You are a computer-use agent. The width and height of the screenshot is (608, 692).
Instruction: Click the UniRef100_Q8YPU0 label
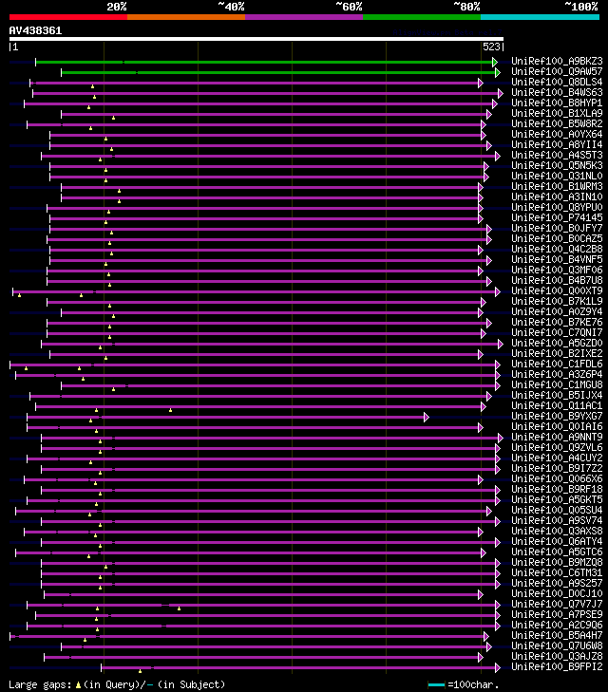pos(557,208)
